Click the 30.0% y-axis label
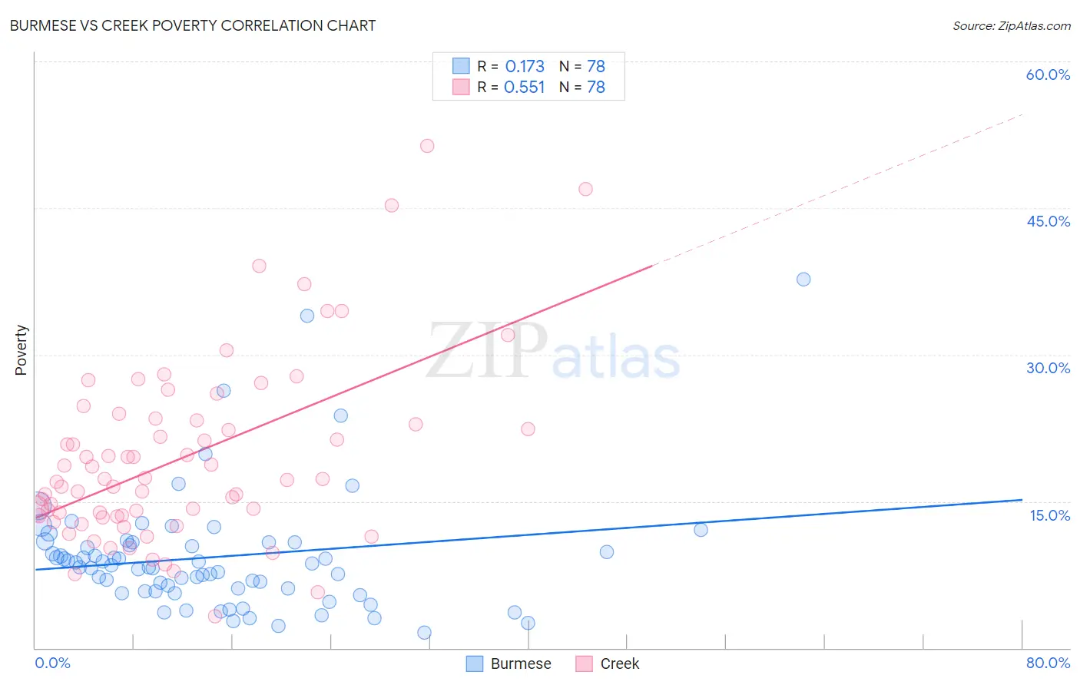This screenshot has height=685, width=1080. pyautogui.click(x=1048, y=368)
